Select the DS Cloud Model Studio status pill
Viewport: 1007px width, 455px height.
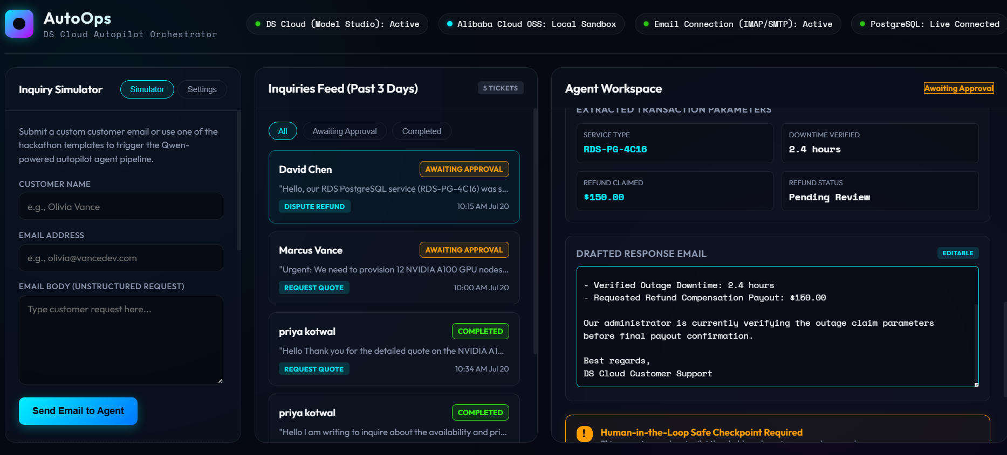(x=337, y=24)
